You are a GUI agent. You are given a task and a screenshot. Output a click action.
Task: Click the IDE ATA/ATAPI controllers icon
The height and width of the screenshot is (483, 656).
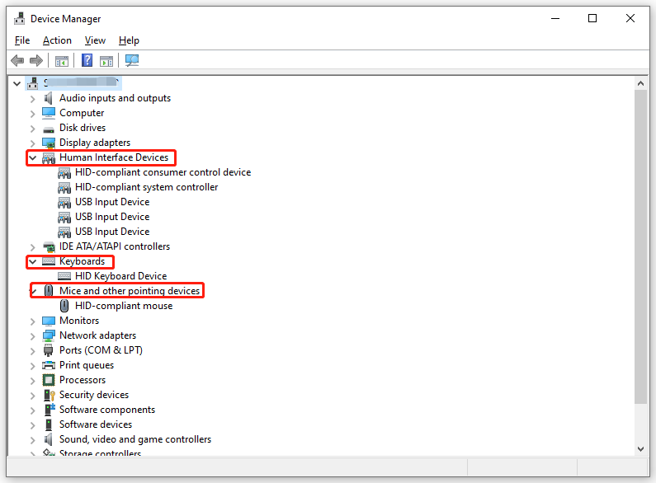tap(49, 246)
